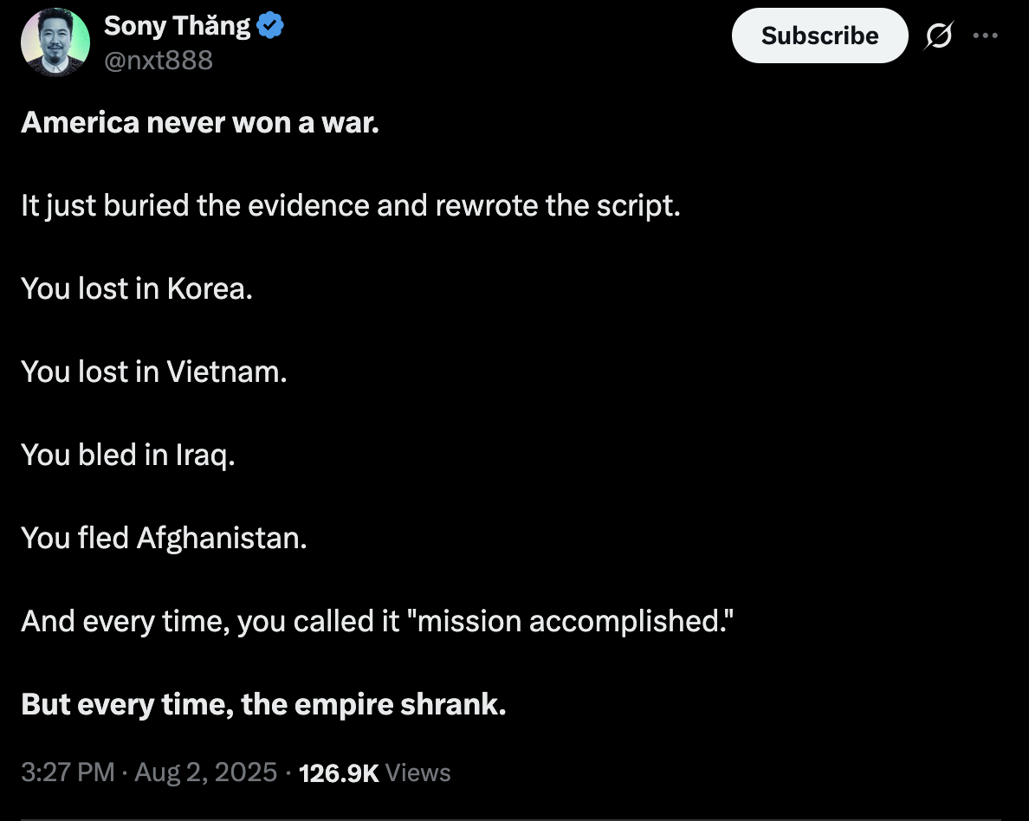This screenshot has height=821, width=1029.
Task: Open the @nxt888 handle link
Action: pyautogui.click(x=158, y=60)
